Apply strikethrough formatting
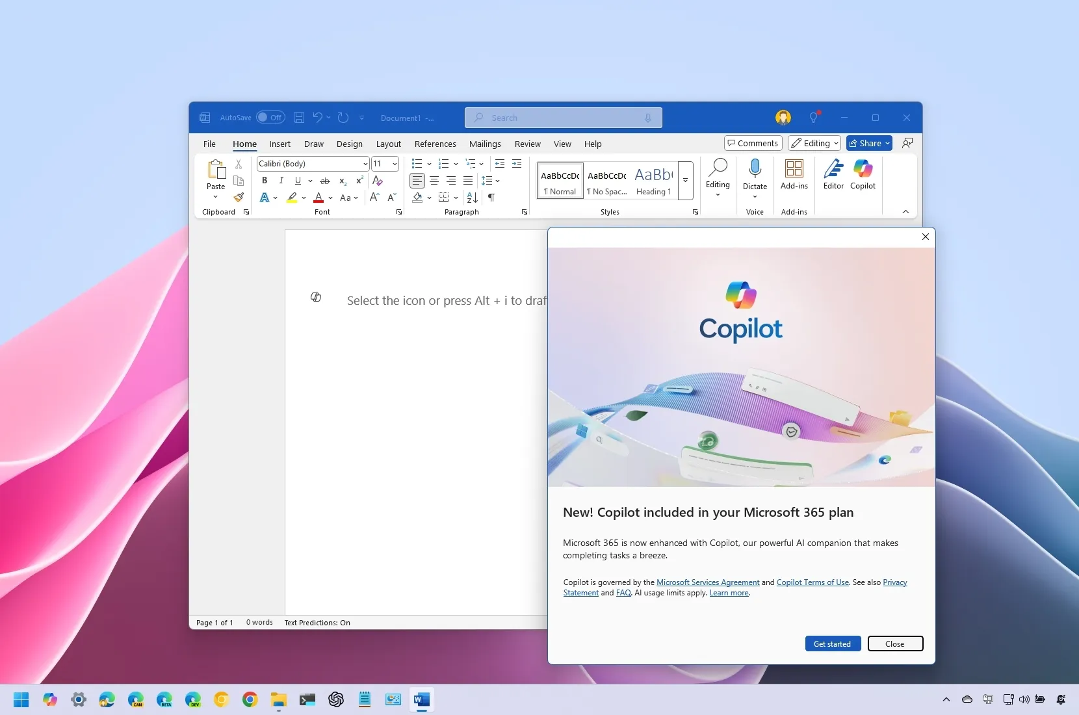This screenshot has width=1079, height=715. point(325,181)
